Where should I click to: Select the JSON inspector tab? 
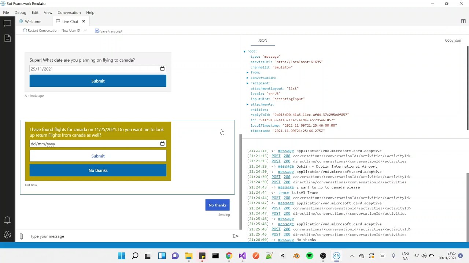[x=263, y=40]
